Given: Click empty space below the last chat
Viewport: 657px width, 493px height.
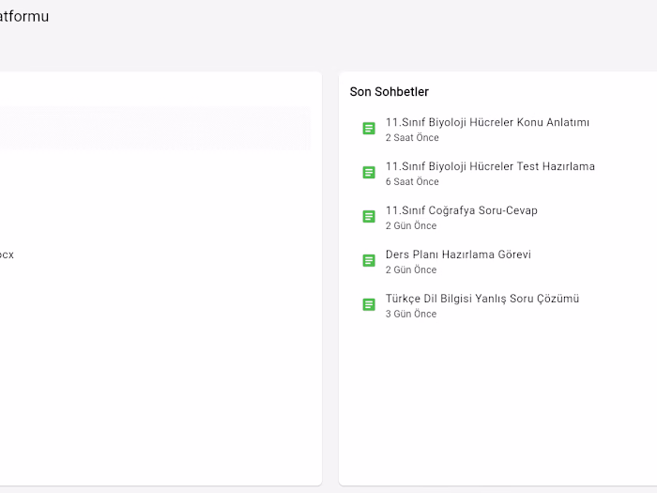Looking at the screenshot, I should [497, 404].
